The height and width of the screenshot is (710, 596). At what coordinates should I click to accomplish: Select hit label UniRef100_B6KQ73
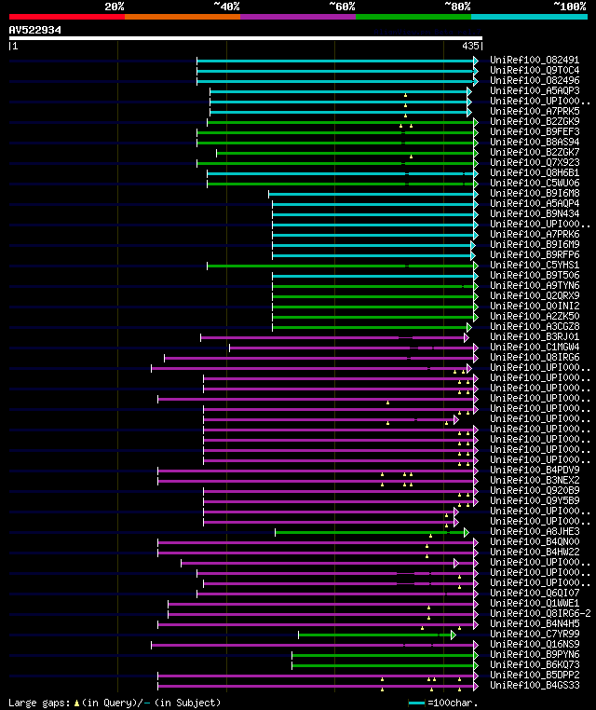535,664
